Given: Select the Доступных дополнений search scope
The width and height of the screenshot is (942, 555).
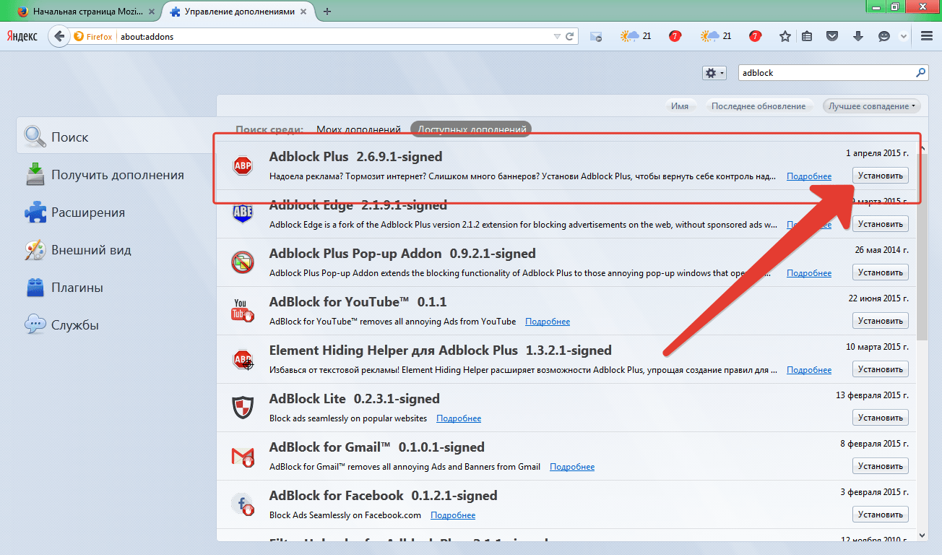Looking at the screenshot, I should [x=472, y=129].
